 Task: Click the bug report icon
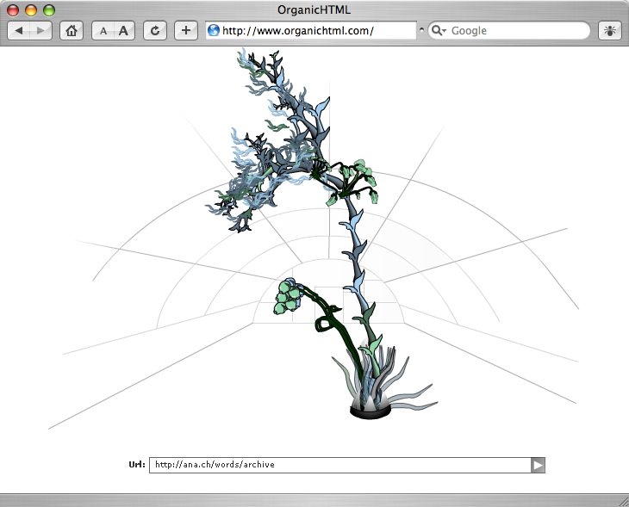point(609,31)
